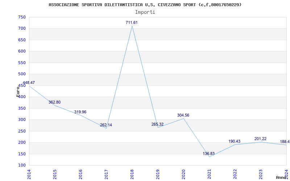Click the 'Importi' subtitle
This screenshot has width=290, height=181.
[145, 12]
